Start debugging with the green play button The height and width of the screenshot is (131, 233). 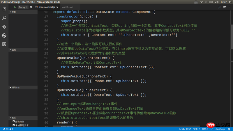(x=15, y=7)
